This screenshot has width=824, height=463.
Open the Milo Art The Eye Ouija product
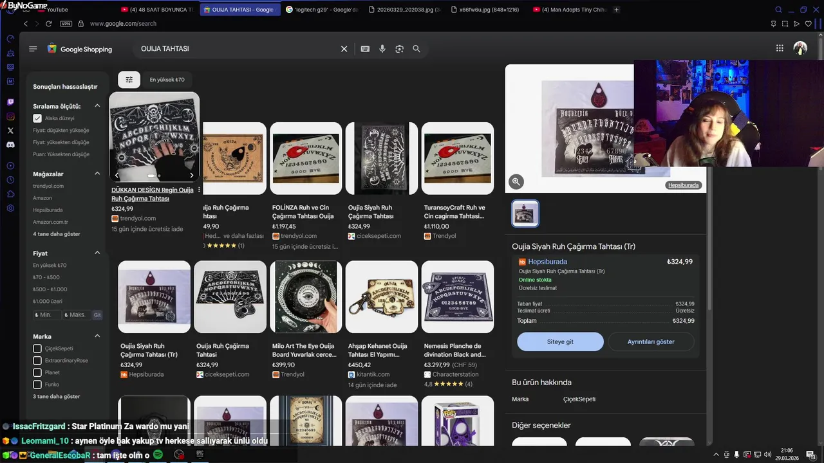(x=306, y=320)
